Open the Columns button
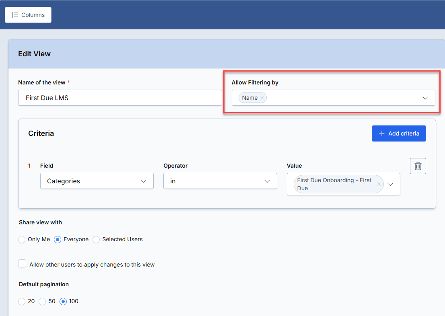 pyautogui.click(x=28, y=15)
